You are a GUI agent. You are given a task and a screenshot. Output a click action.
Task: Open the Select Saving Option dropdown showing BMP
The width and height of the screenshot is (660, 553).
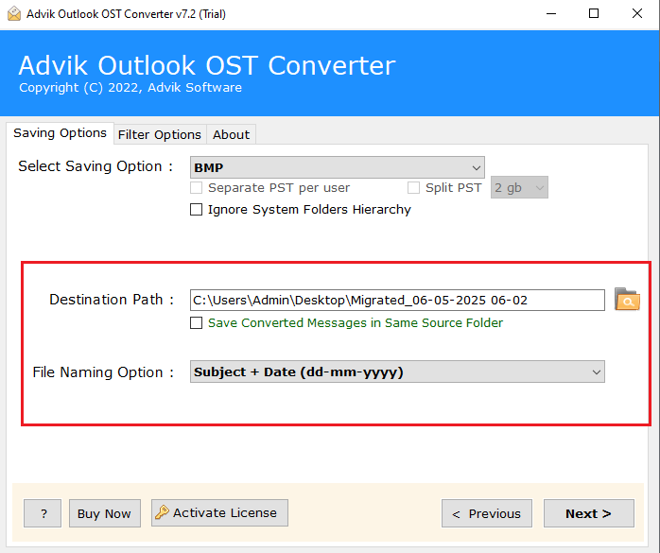click(x=338, y=167)
